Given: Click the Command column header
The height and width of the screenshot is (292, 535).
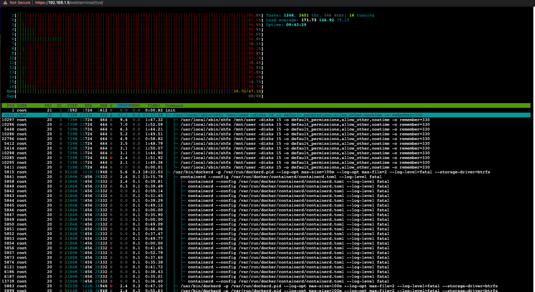Looking at the screenshot, I should click(174, 106).
